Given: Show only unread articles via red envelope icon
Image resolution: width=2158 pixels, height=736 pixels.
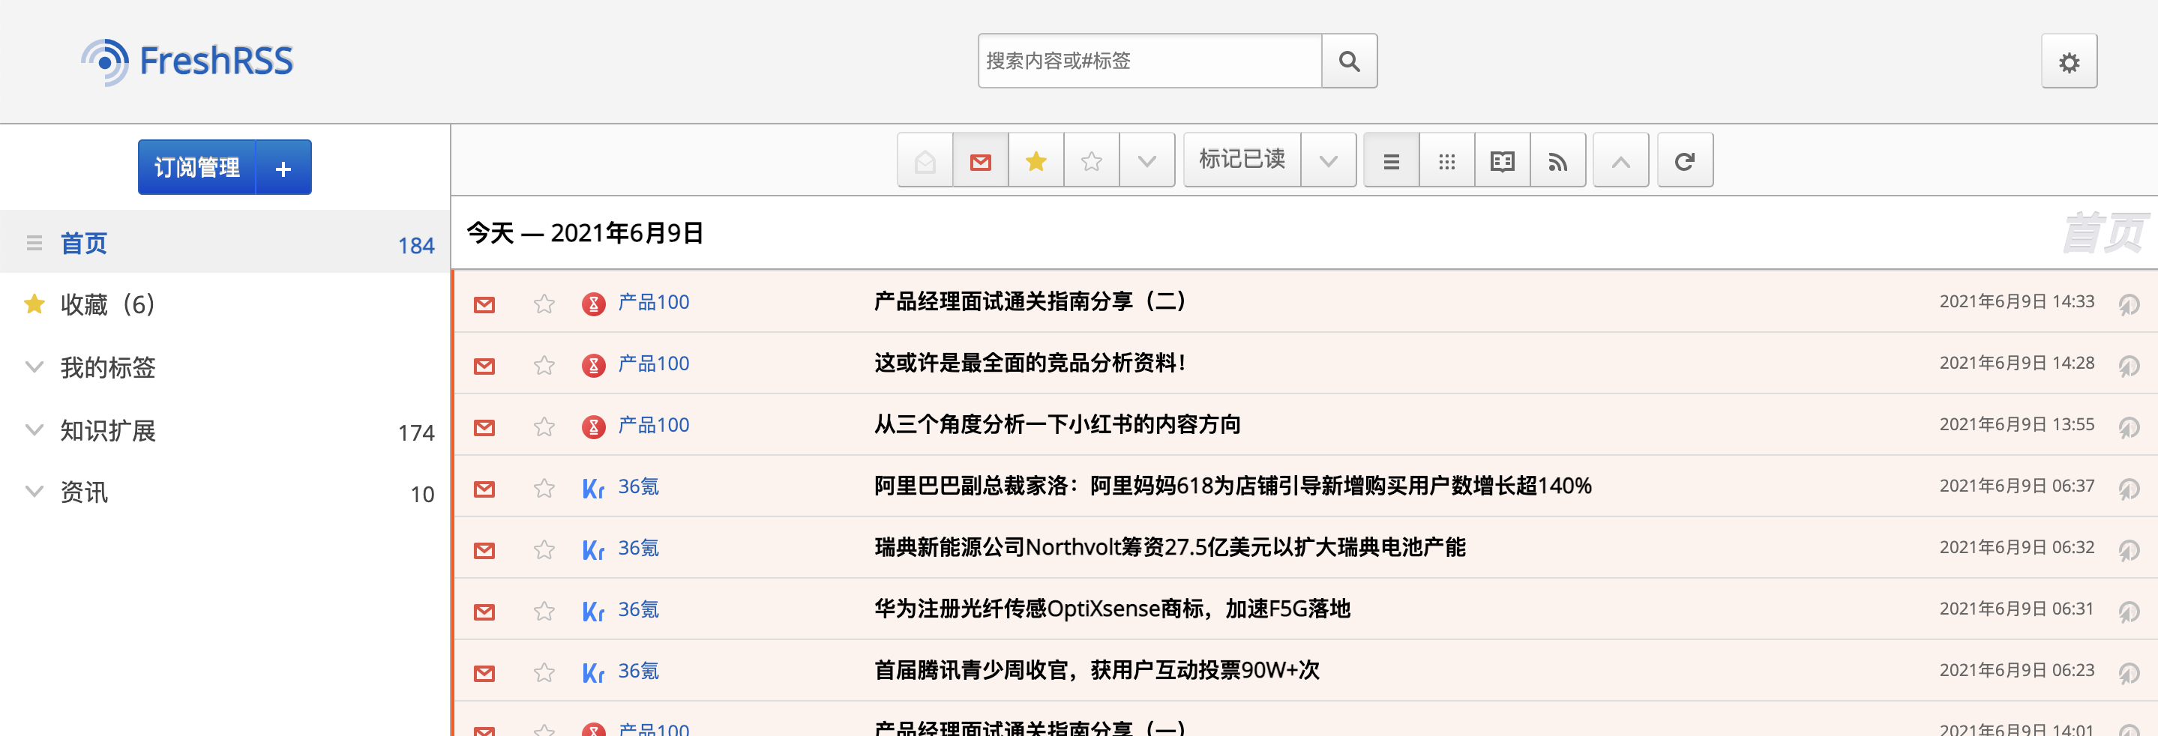Looking at the screenshot, I should (980, 160).
